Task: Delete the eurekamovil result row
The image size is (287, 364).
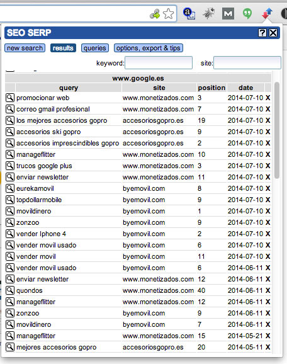Action: tap(267, 188)
